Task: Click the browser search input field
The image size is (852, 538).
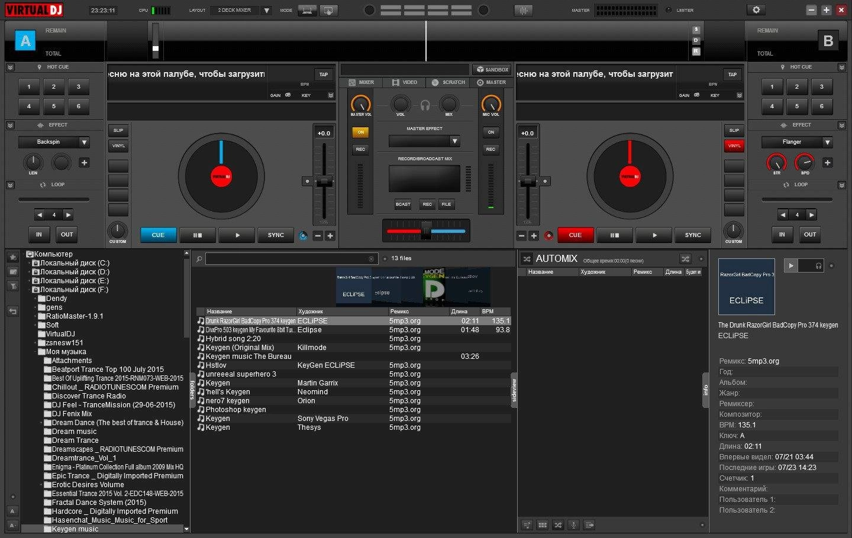Action: tap(291, 259)
